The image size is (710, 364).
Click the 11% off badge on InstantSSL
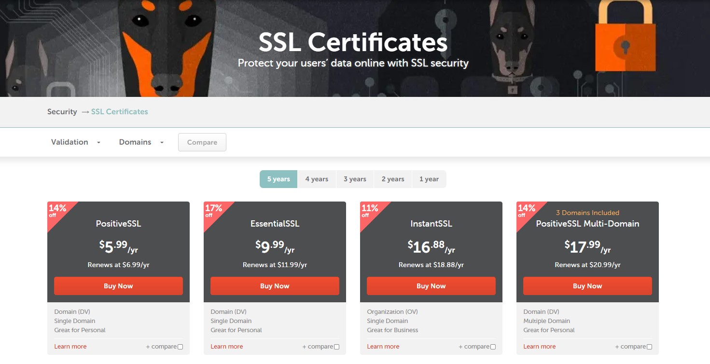pos(370,210)
